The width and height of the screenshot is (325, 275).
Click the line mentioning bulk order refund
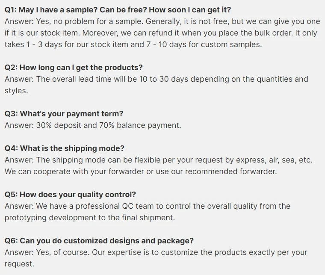coord(161,33)
